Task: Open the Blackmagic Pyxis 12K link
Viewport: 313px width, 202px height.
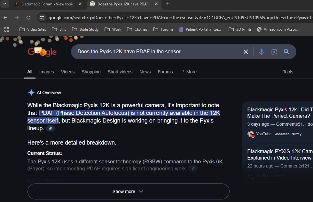Action: (x=81, y=105)
